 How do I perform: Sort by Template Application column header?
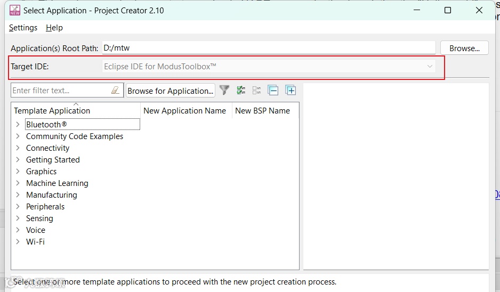pos(76,110)
